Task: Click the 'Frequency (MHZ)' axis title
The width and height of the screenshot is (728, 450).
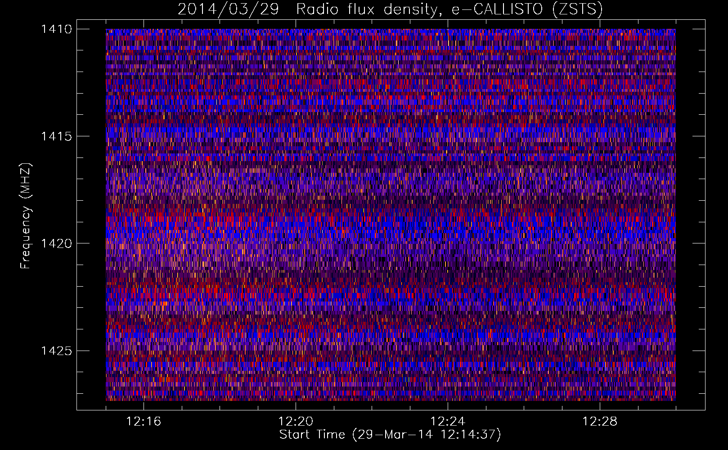Action: click(26, 216)
